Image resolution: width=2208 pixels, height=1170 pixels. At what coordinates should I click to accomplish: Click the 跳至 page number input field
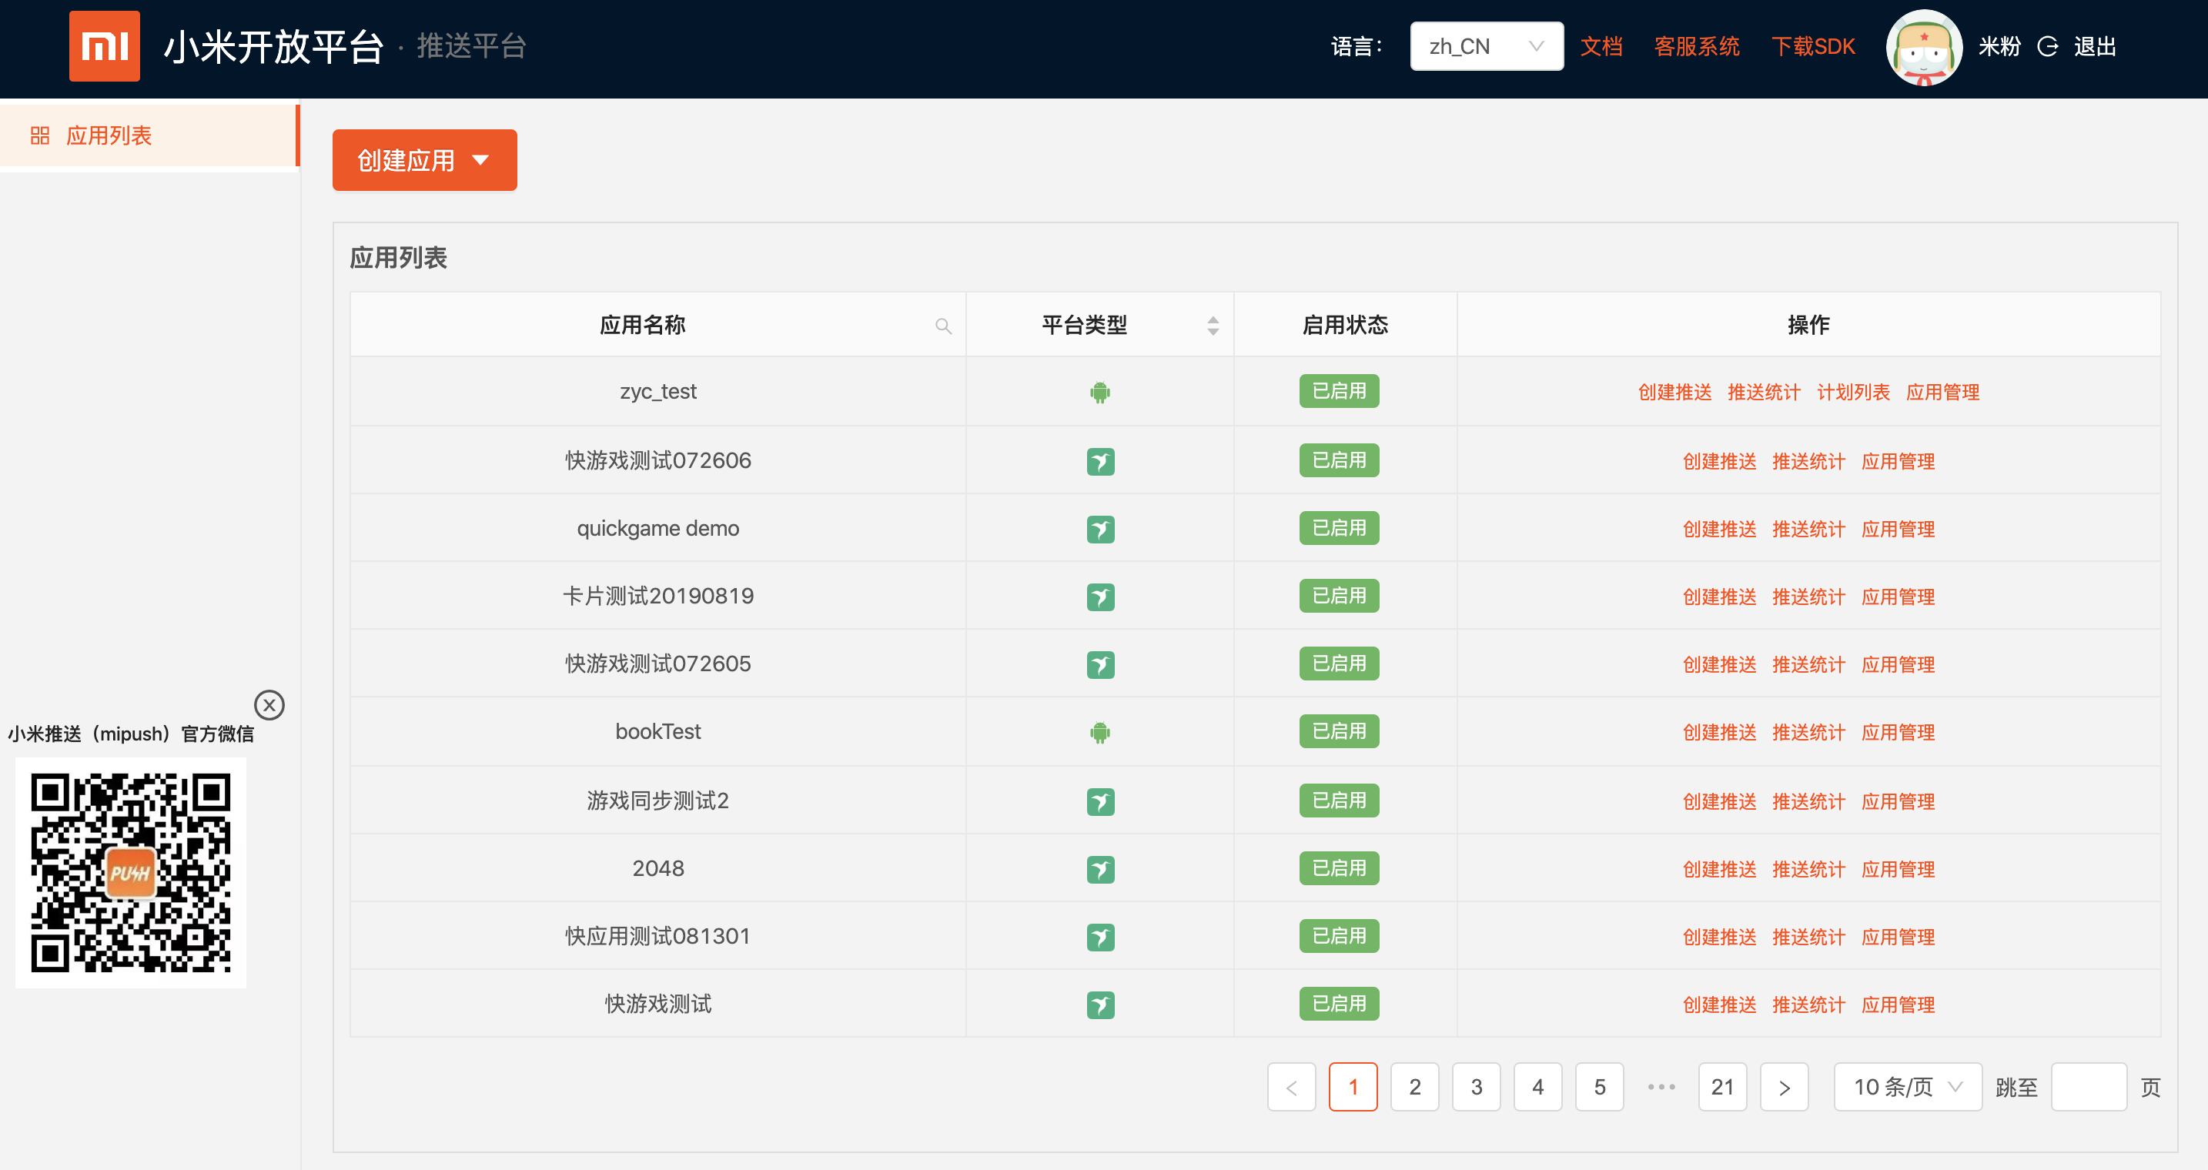pos(2089,1087)
